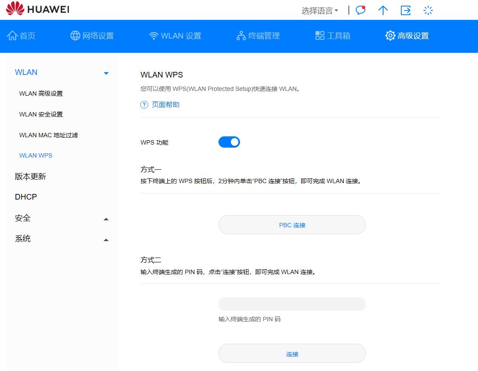Click the Huawei logo
This screenshot has width=478, height=371.
(37, 9)
